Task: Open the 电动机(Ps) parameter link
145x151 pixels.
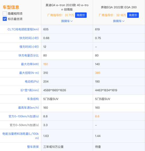Action: coord(32,82)
